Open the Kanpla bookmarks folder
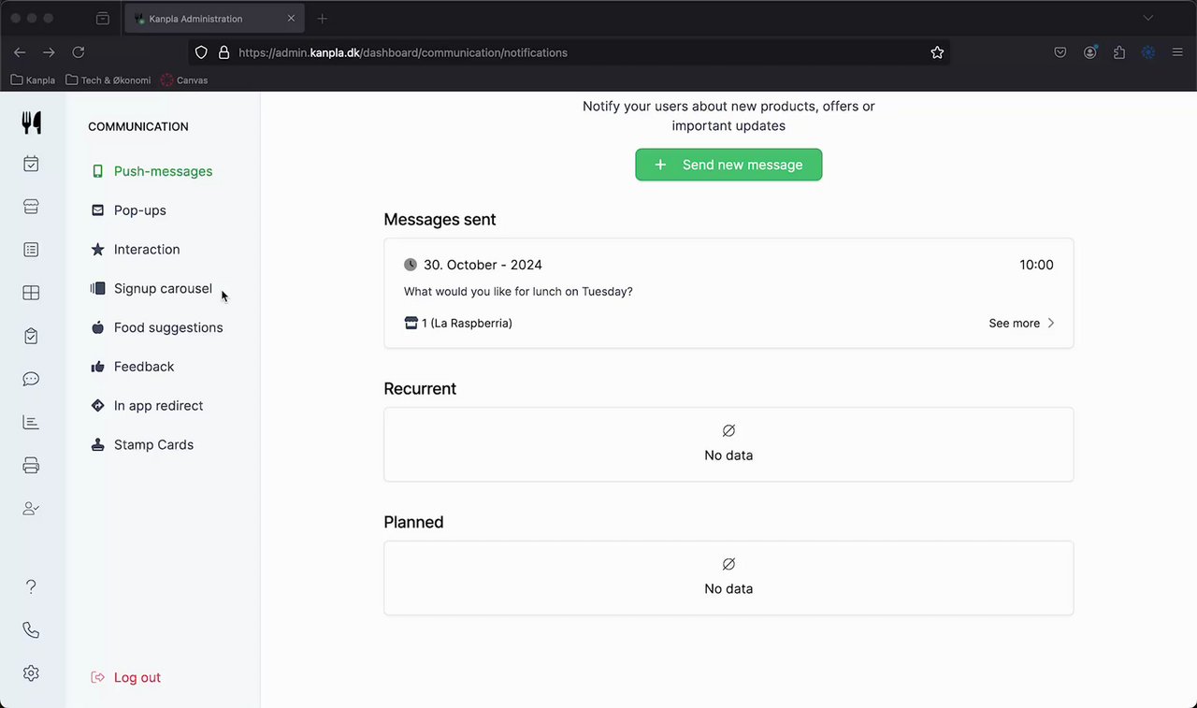This screenshot has height=708, width=1197. point(33,80)
